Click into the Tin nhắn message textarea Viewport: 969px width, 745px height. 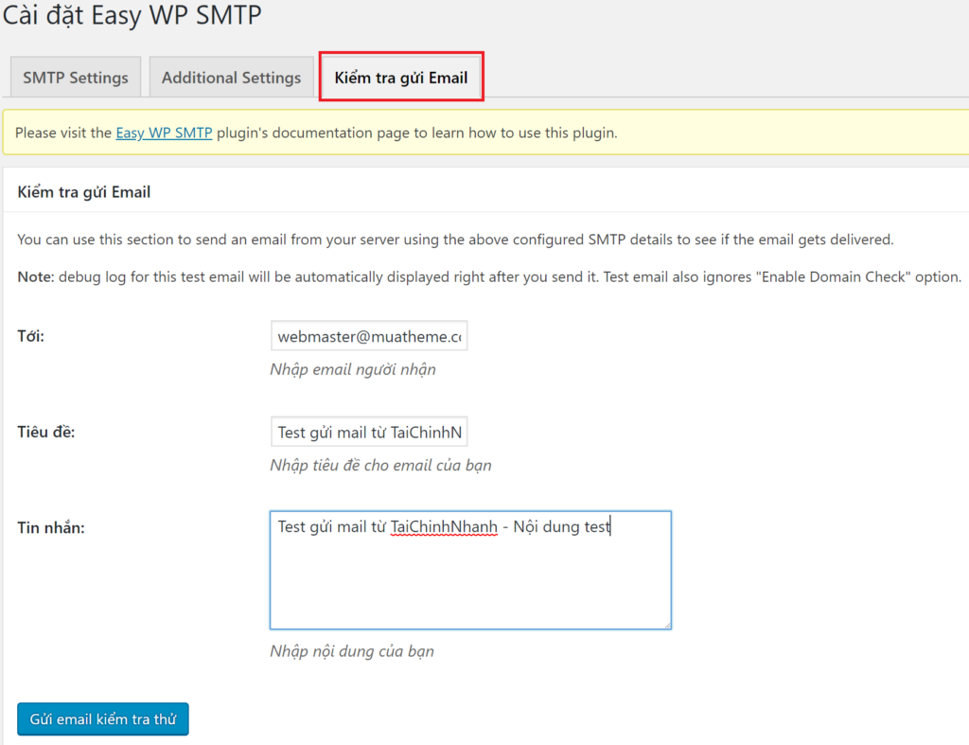tap(470, 568)
